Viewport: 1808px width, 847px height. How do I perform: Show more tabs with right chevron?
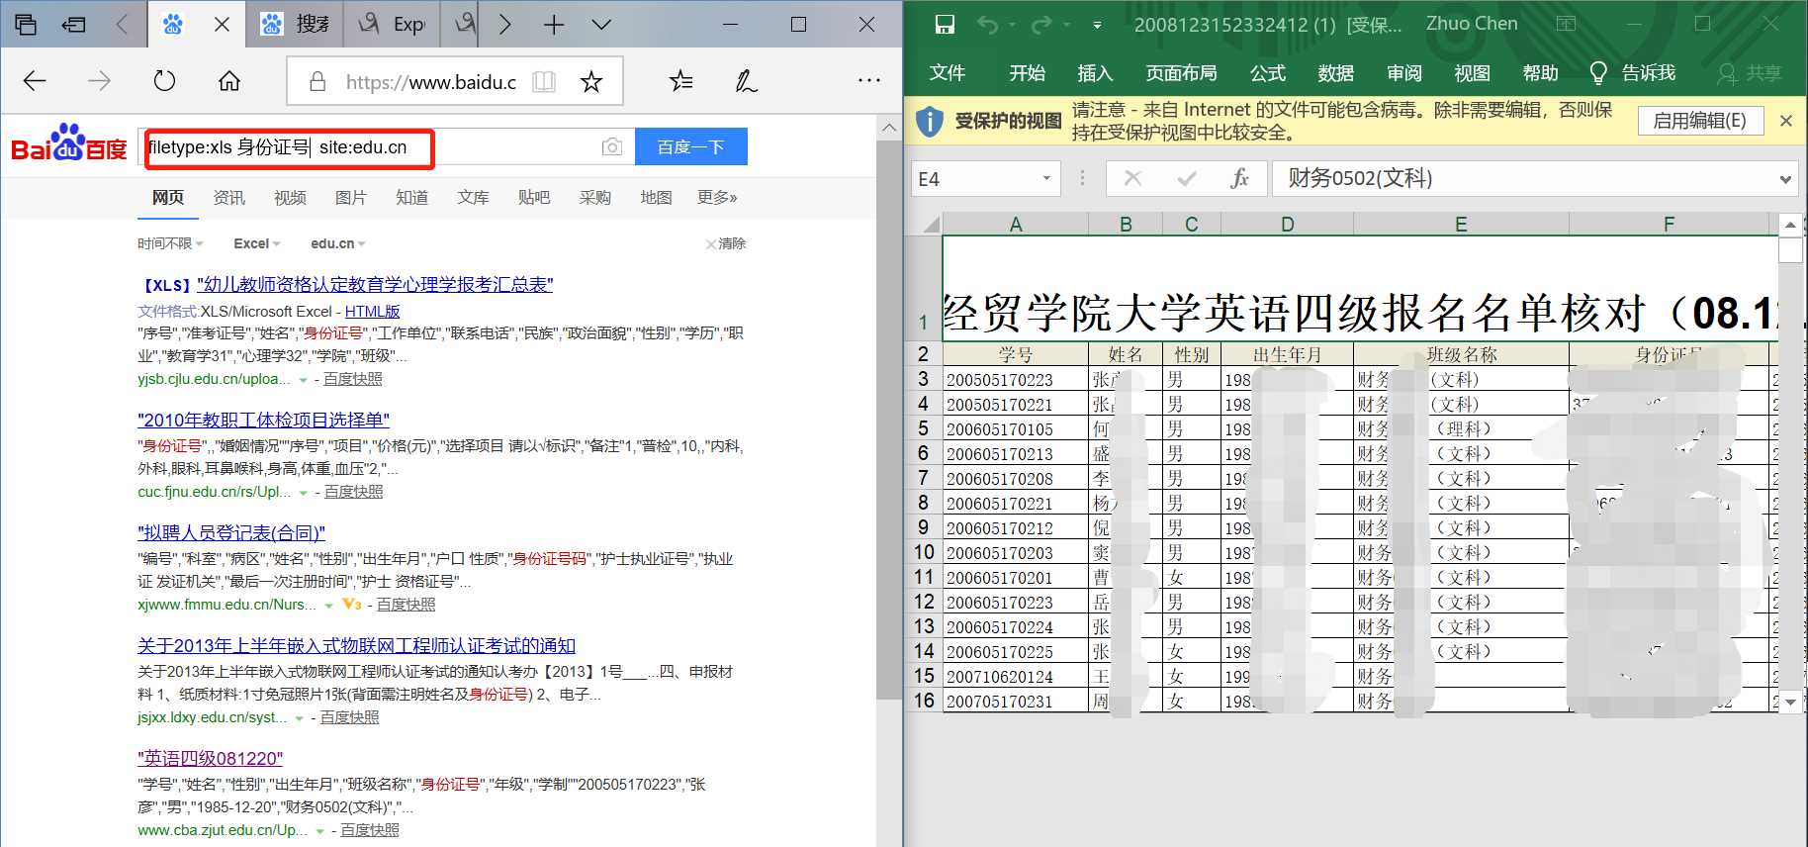[x=505, y=25]
